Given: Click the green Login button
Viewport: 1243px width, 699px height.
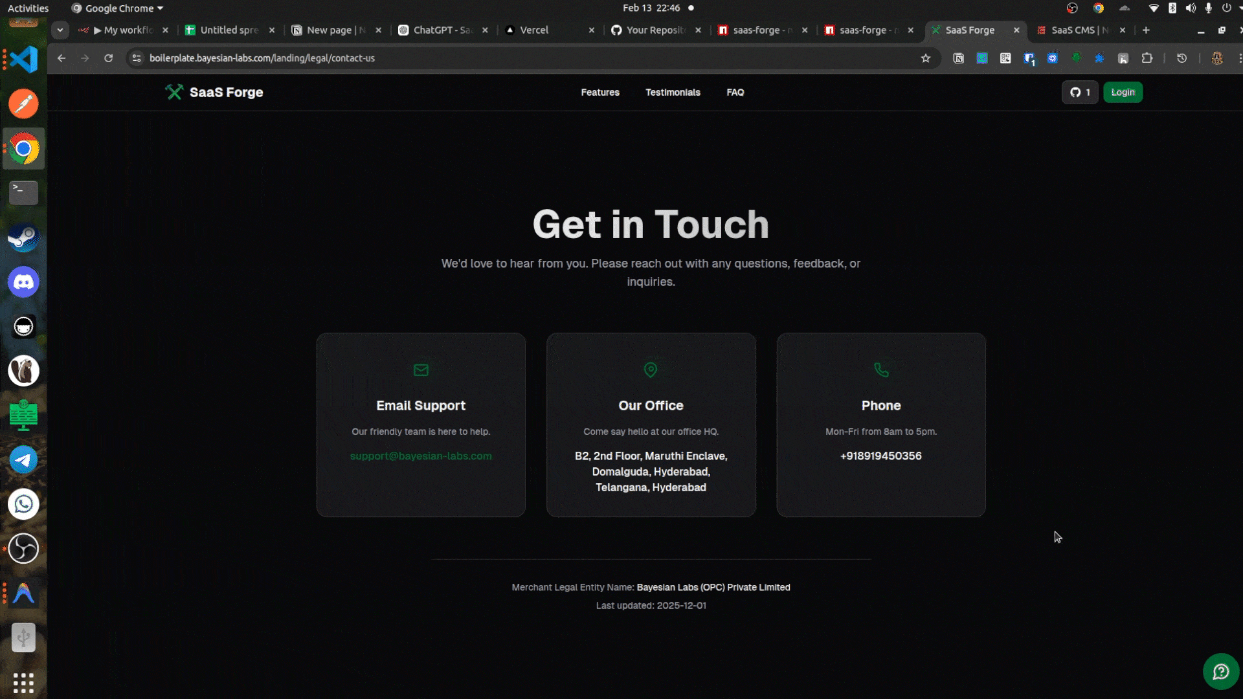Looking at the screenshot, I should pyautogui.click(x=1123, y=92).
